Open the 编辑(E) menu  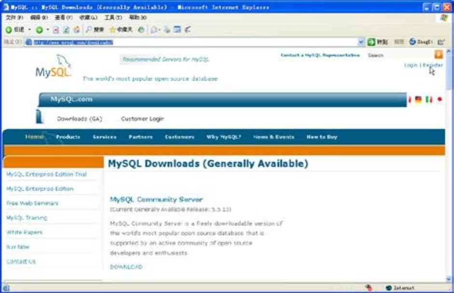pyautogui.click(x=39, y=18)
